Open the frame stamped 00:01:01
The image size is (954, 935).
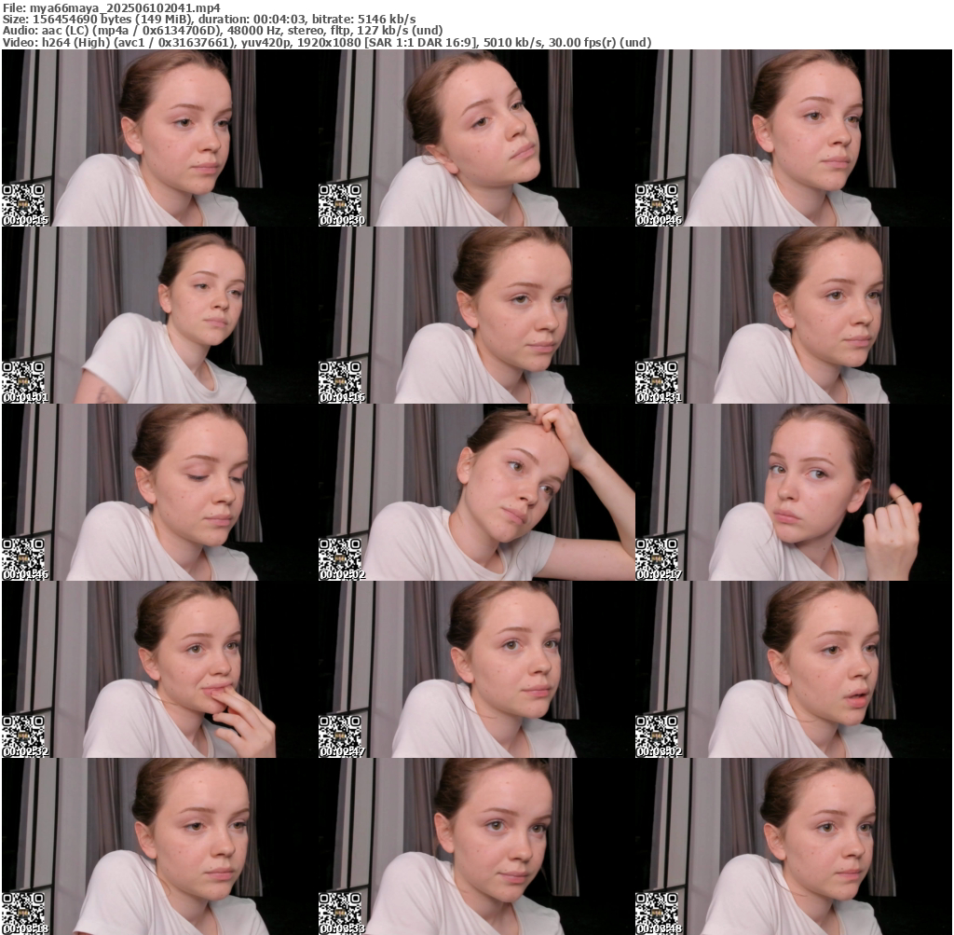click(160, 315)
